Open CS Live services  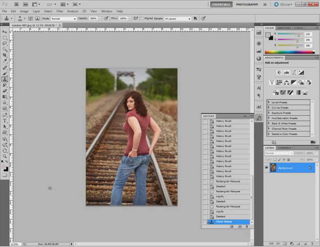(x=283, y=5)
